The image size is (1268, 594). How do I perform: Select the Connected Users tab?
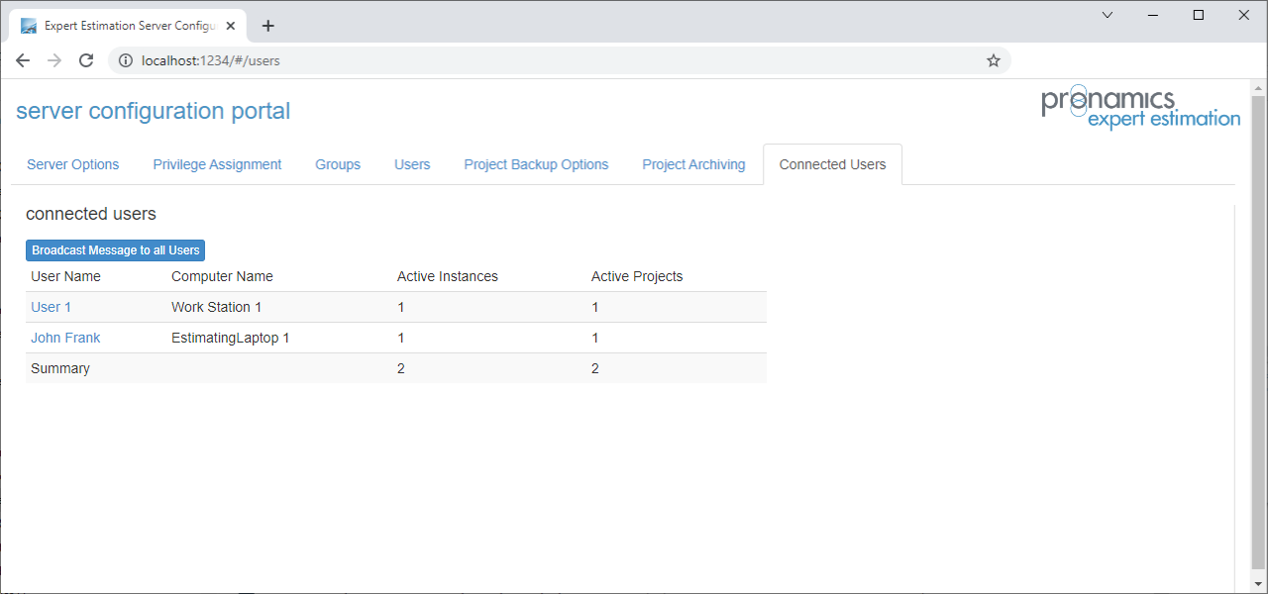point(832,164)
